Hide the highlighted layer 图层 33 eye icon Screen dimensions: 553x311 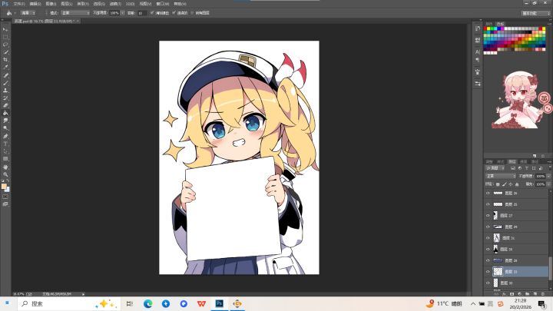[x=488, y=272]
